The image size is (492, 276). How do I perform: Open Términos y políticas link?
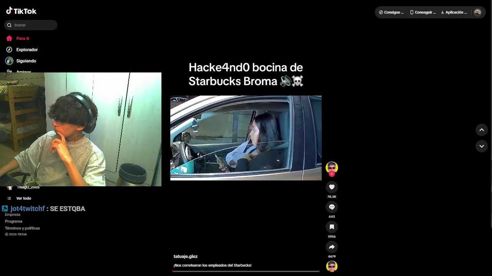[x=22, y=228]
